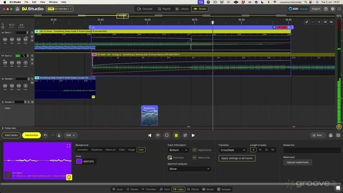Click the Sample 1 Mid knob
This screenshot has width=343, height=193.
click(x=12, y=86)
